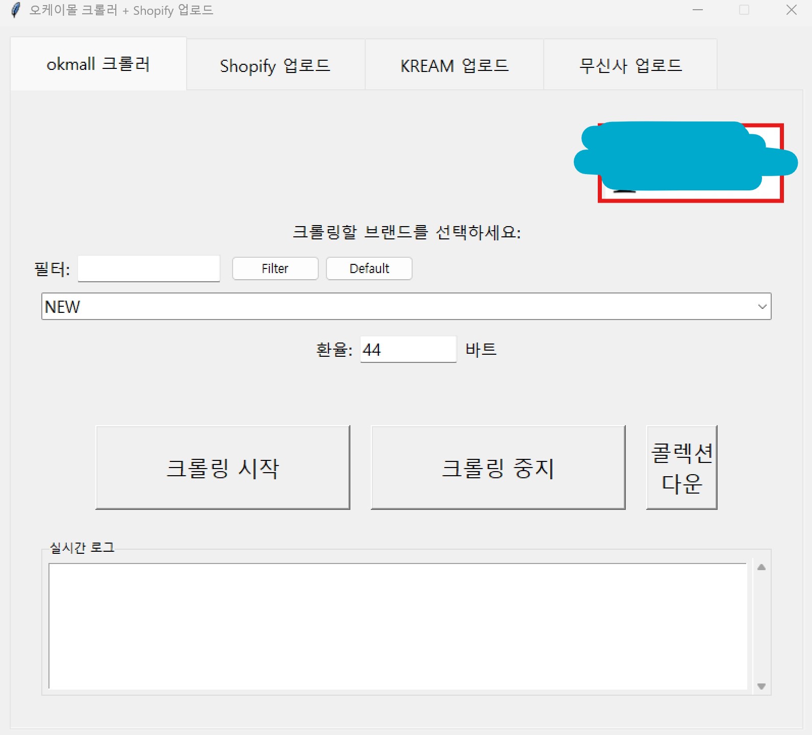Close the 오케이몰 크롤러 window

791,10
